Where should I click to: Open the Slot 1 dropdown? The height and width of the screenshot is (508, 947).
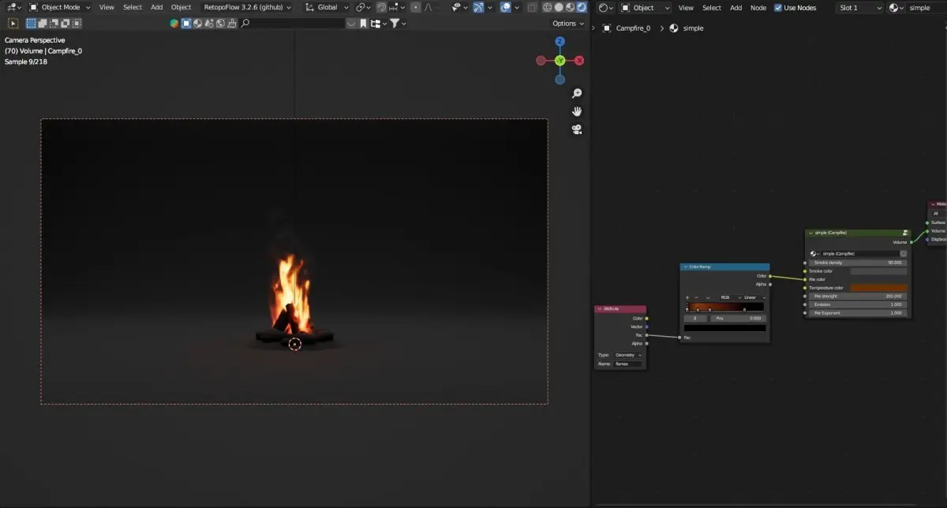point(860,8)
